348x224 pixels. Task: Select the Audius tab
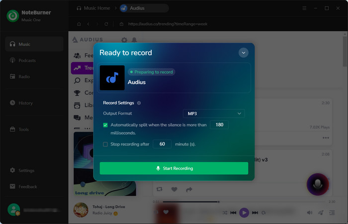pos(144,8)
